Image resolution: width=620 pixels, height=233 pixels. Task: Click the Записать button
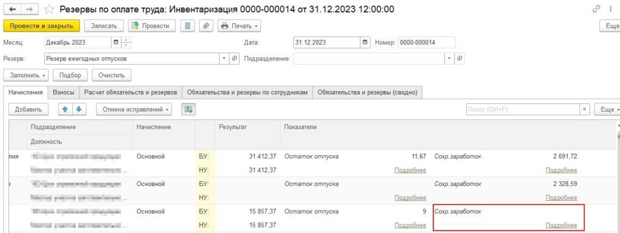pyautogui.click(x=104, y=26)
